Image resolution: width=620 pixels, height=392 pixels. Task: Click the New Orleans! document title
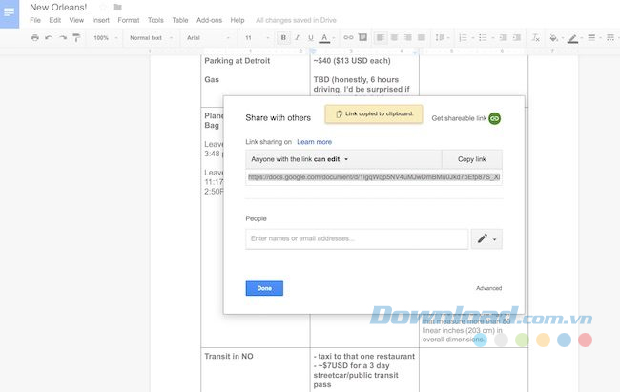58,7
